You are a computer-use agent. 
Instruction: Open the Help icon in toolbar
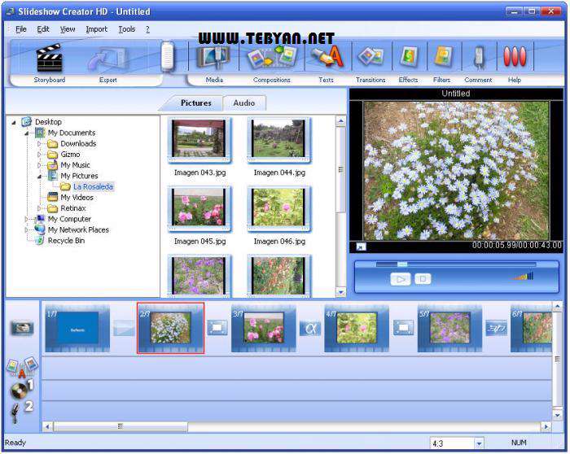[x=515, y=57]
